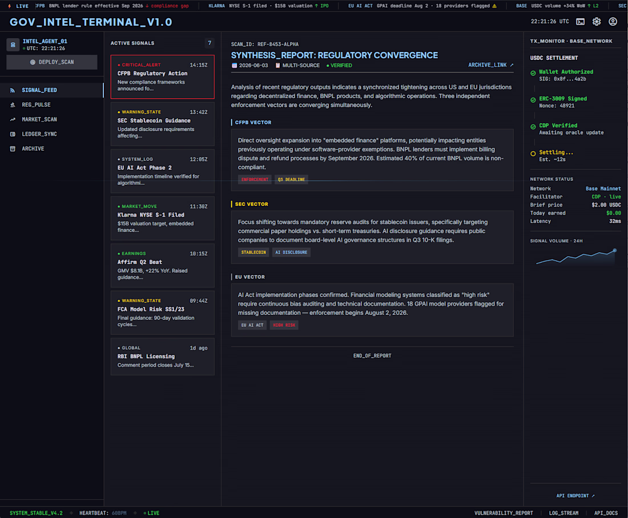
Task: Click the 22:21:26 UTC header clock
Action: (x=549, y=22)
